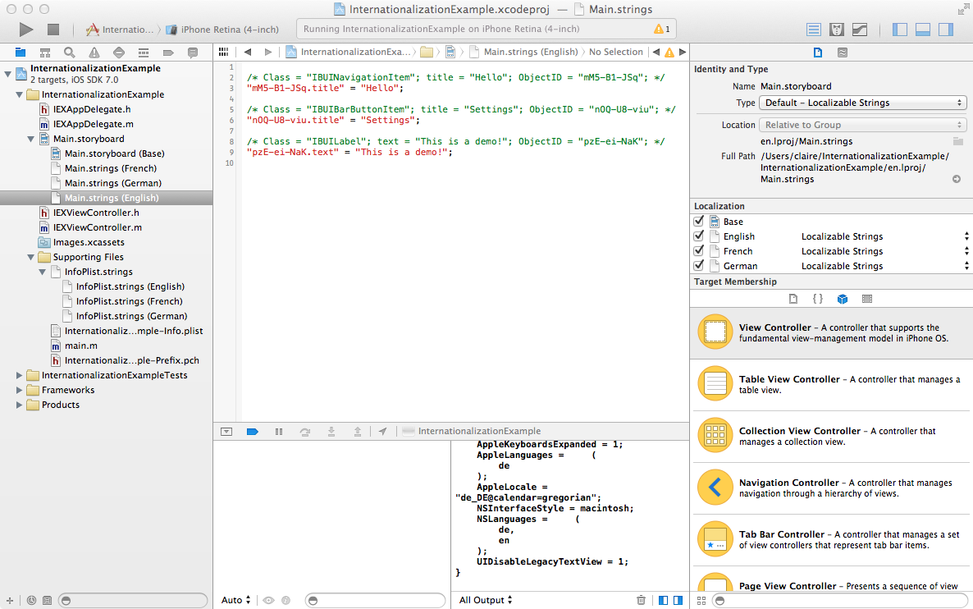Uncheck the English localization checkbox
This screenshot has height=609, width=973.
[699, 236]
